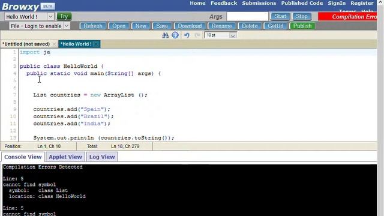Open the Applet View tab

[x=65, y=157]
